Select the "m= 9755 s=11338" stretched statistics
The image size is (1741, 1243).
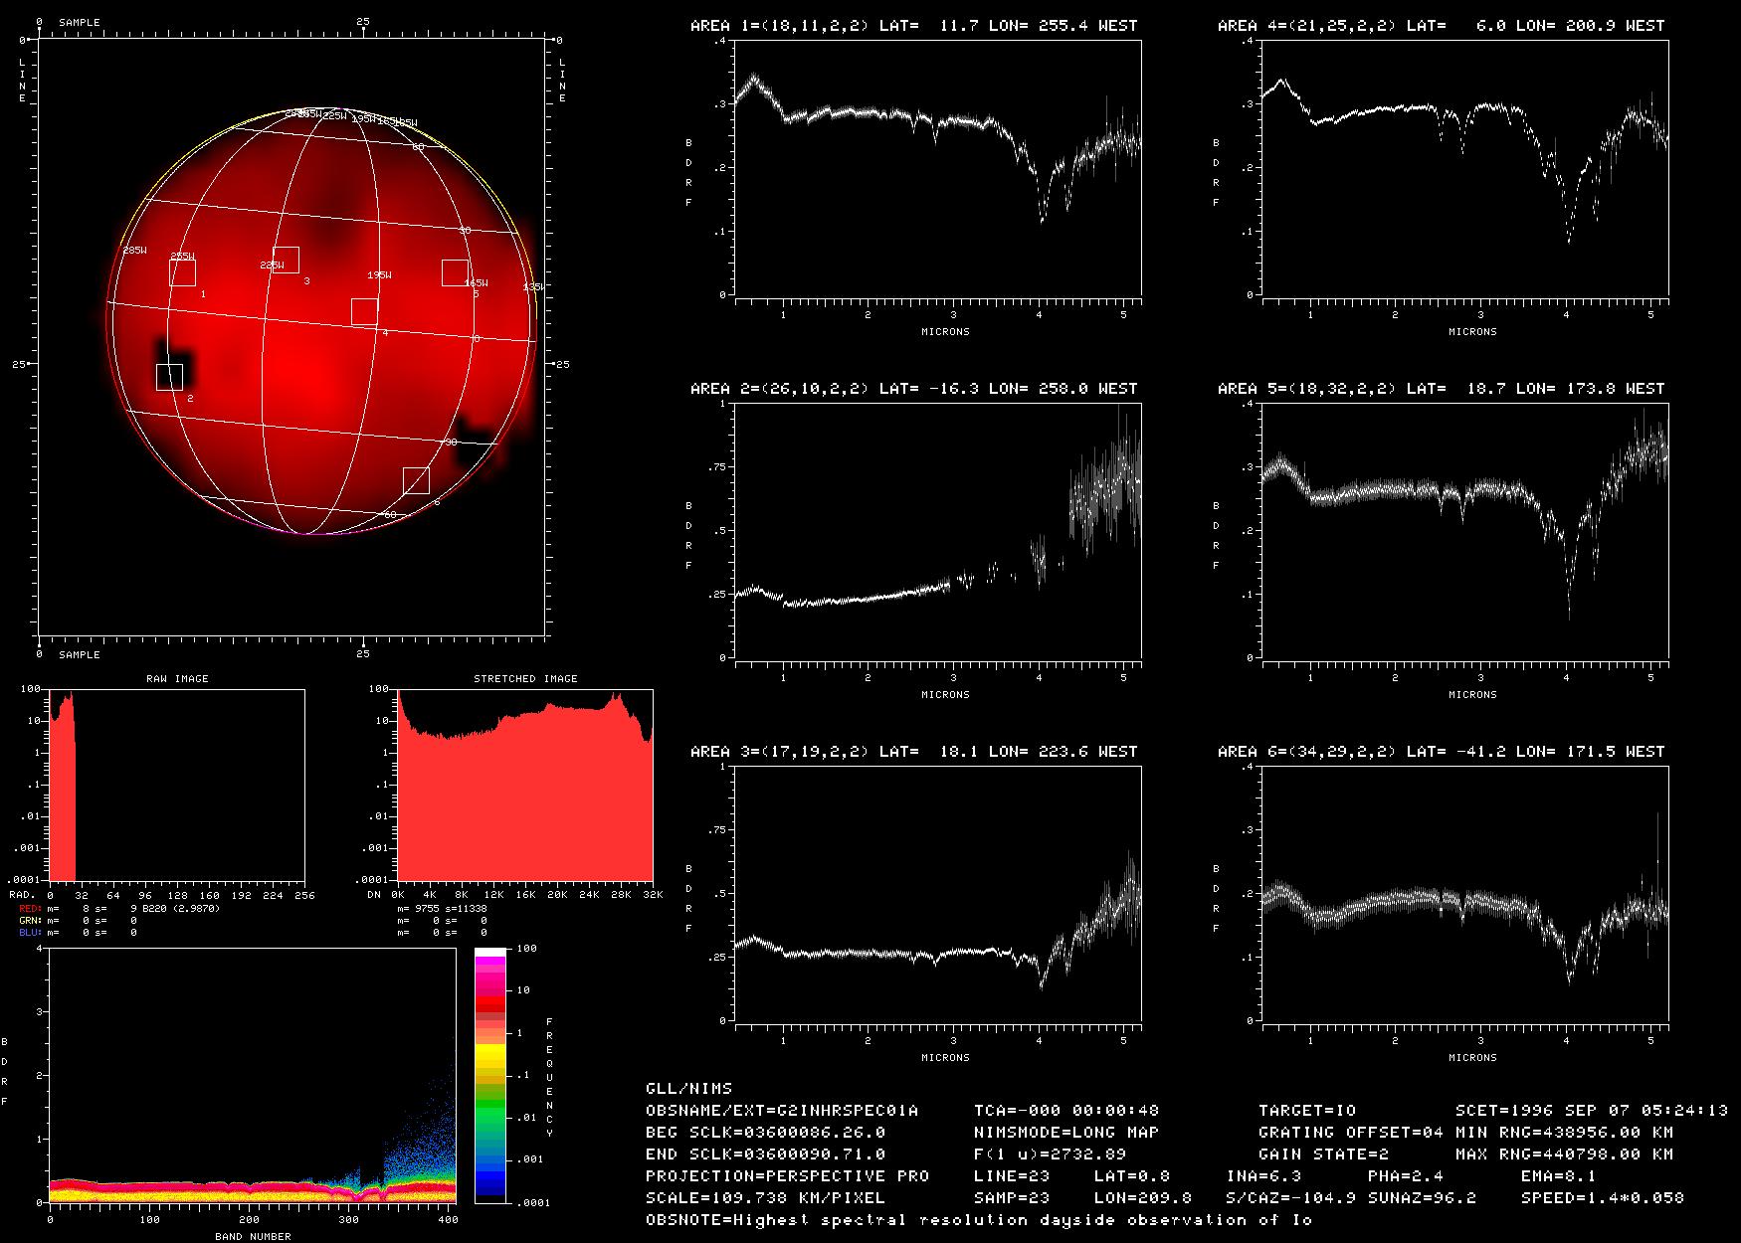(442, 908)
